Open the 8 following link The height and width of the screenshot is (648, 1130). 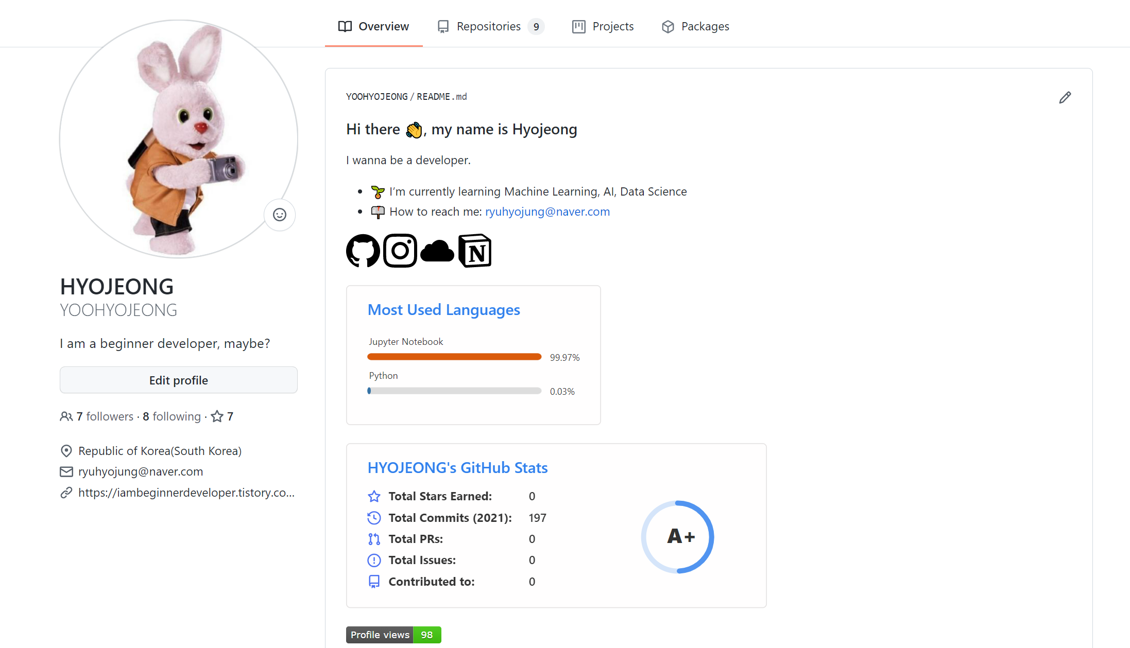172,416
